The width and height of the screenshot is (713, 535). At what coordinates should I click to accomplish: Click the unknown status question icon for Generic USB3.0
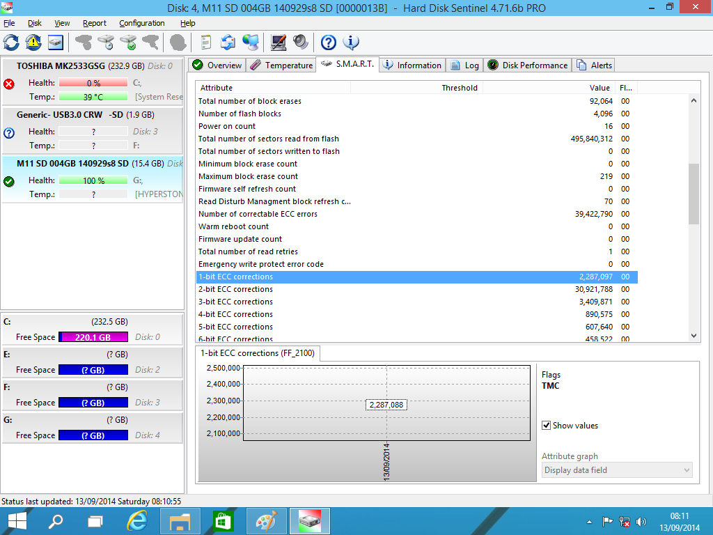[9, 133]
